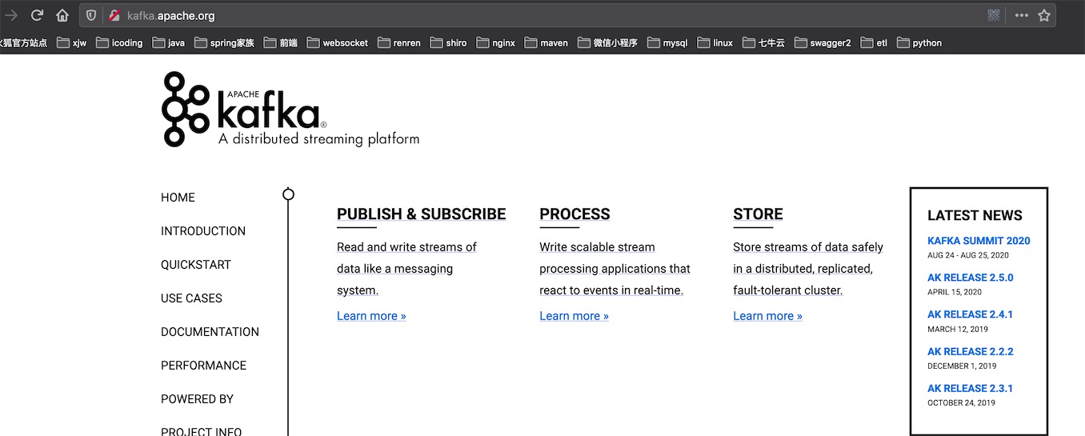Go to HOME in the side navigation
Image resolution: width=1085 pixels, height=436 pixels.
point(178,198)
